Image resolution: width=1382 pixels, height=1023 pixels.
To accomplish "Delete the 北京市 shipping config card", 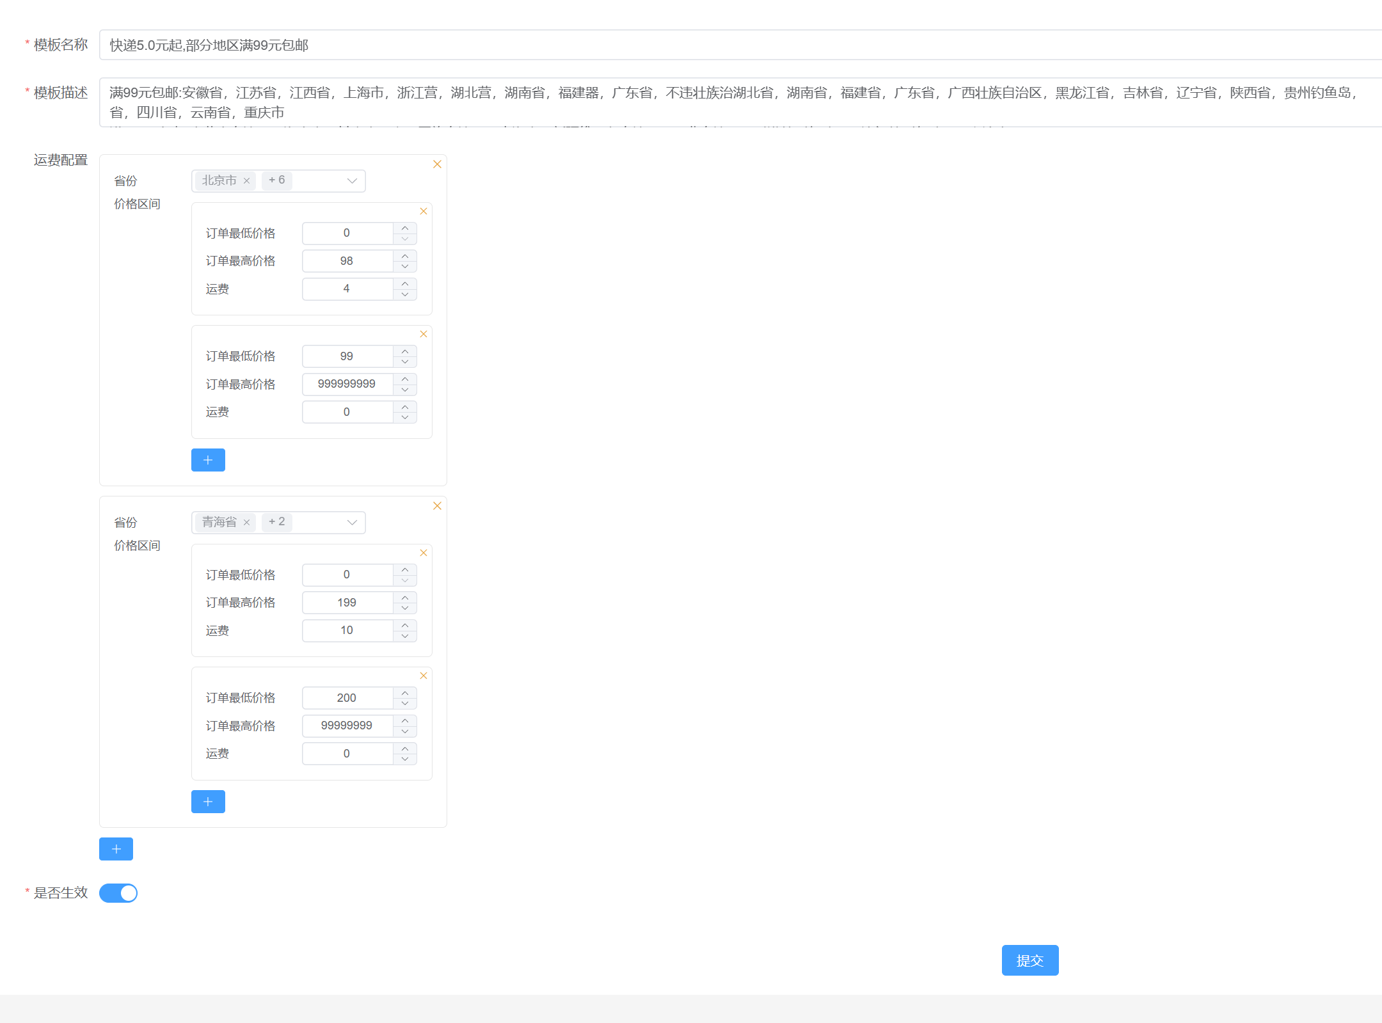I will click(437, 164).
